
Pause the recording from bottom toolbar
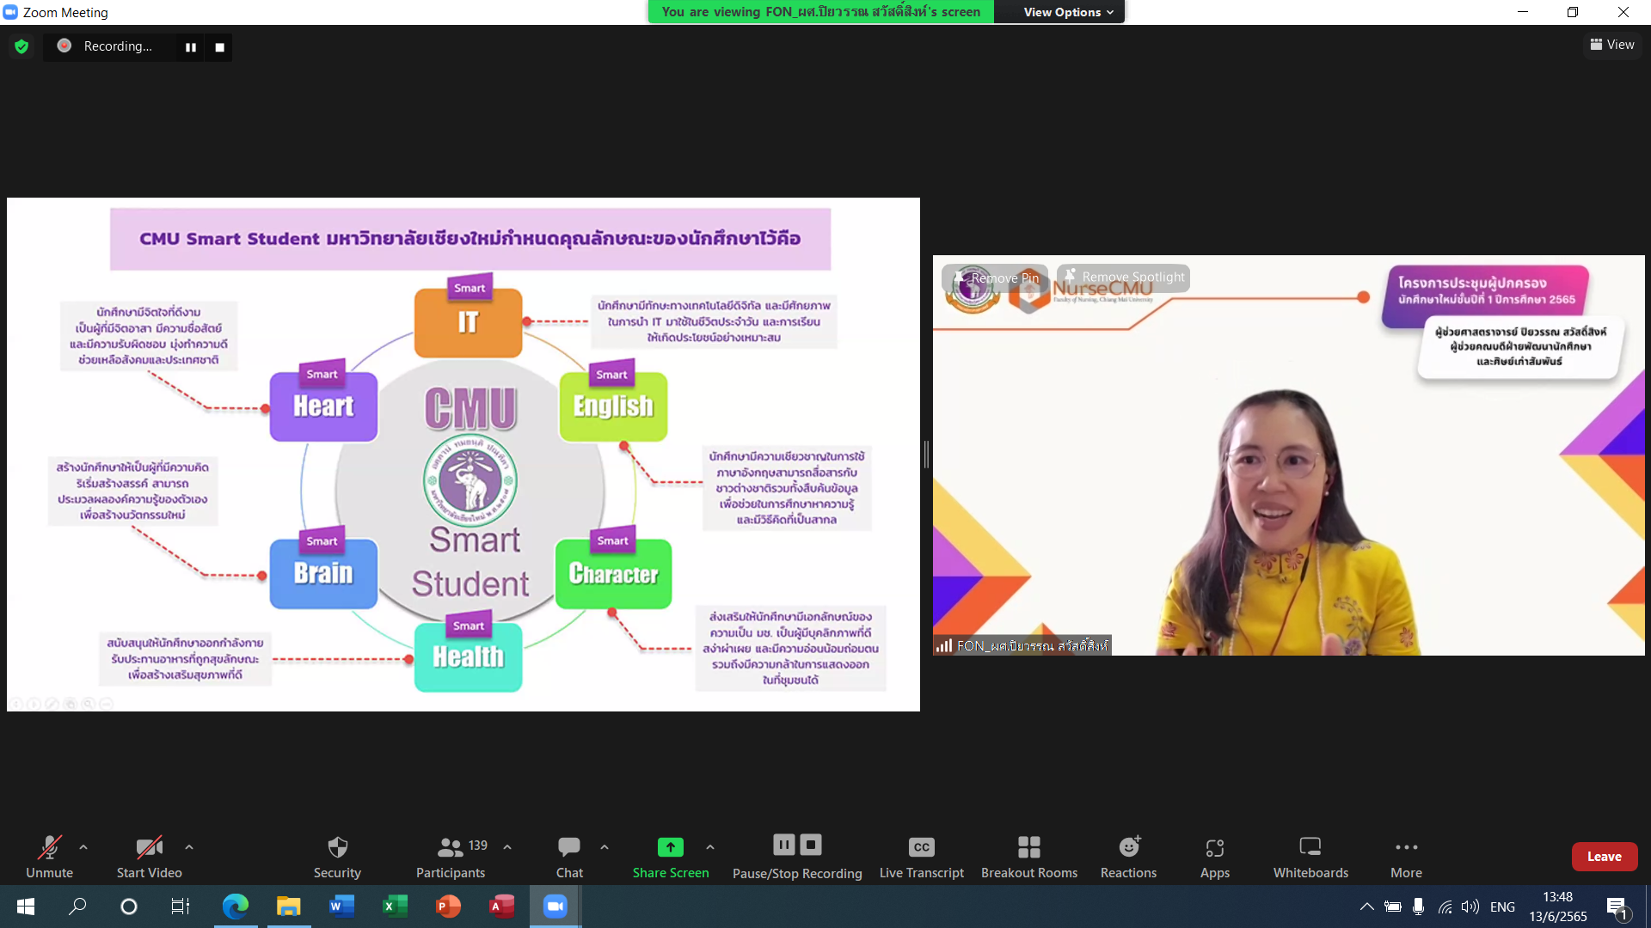pos(784,845)
